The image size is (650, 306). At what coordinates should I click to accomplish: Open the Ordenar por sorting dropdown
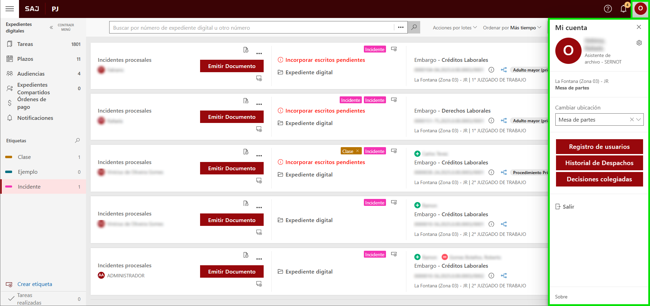[512, 28]
